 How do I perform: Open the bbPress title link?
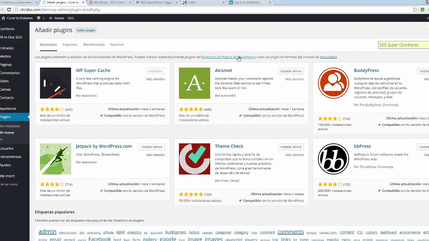[x=362, y=146]
